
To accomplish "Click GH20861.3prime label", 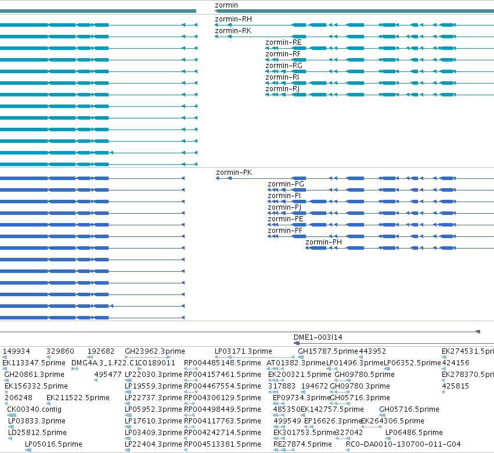I will coord(34,375).
